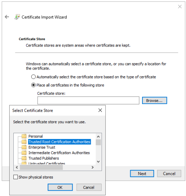This screenshot has height=196, width=186.
Task: Select automatic certificate store option
Action: click(x=33, y=77)
